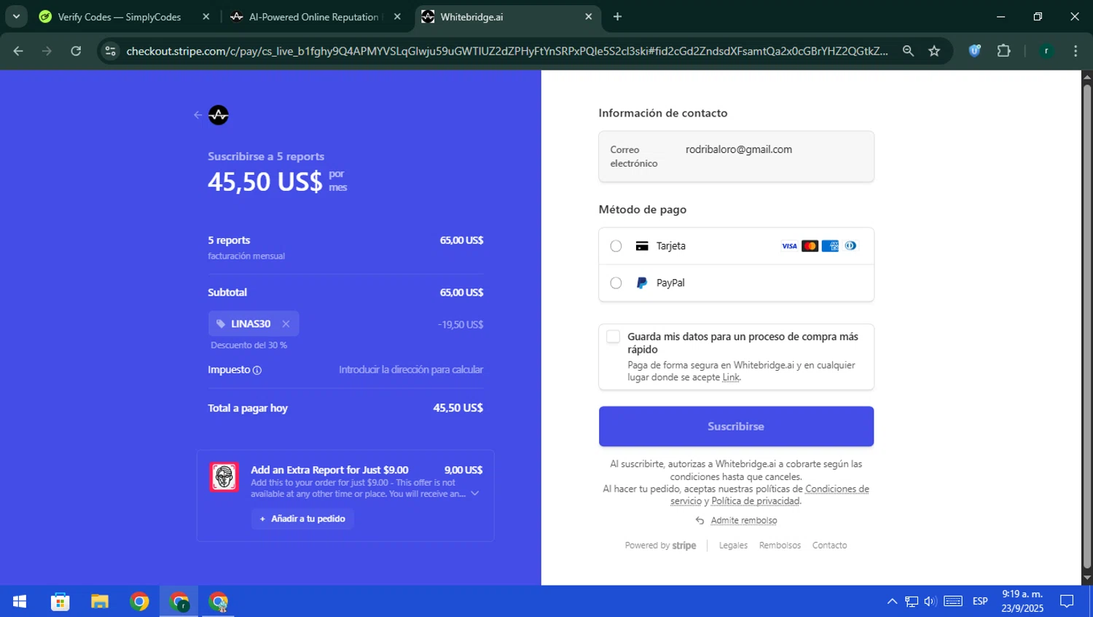Screen dimensions: 1093x617
Task: Click the email field with rodribaloro@gmail.com
Action: pos(736,157)
